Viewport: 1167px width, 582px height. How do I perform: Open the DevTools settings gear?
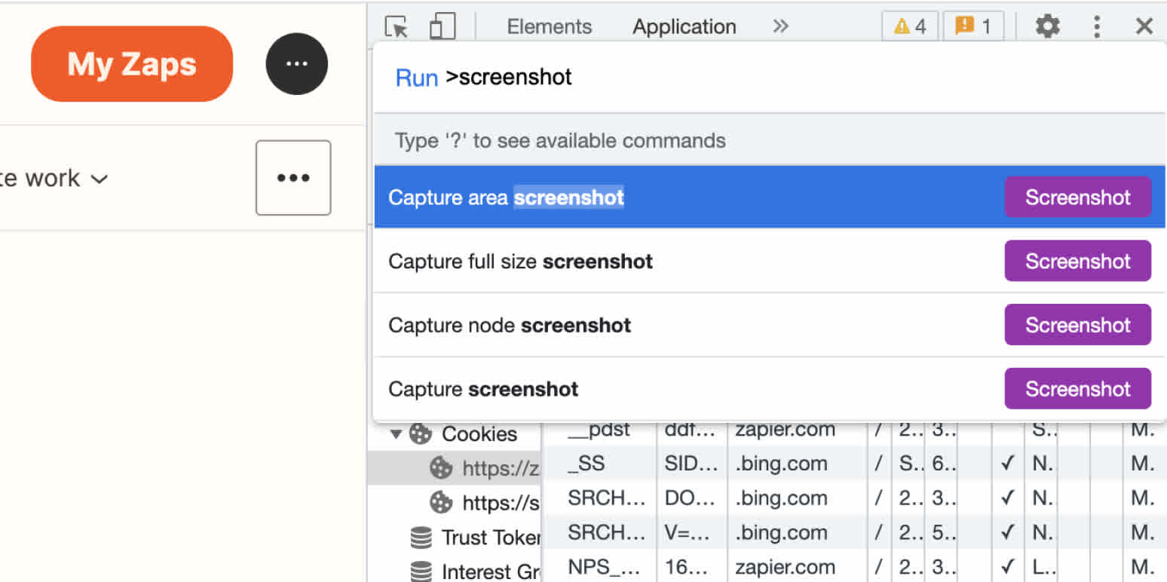click(1047, 26)
